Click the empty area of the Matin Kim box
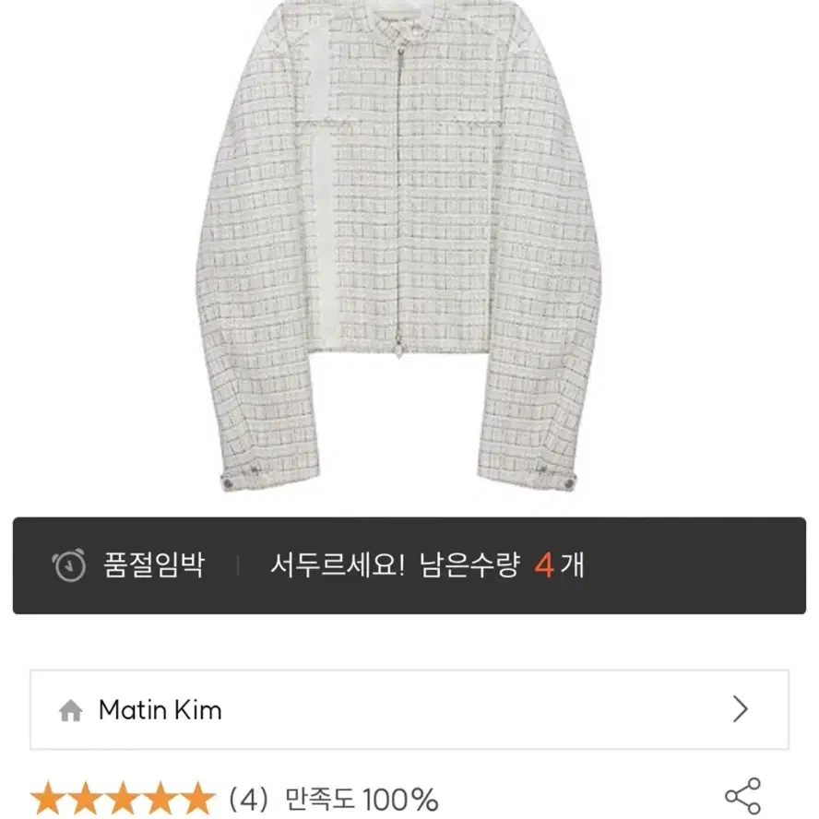Screen dimensions: 819x819 [x=470, y=710]
